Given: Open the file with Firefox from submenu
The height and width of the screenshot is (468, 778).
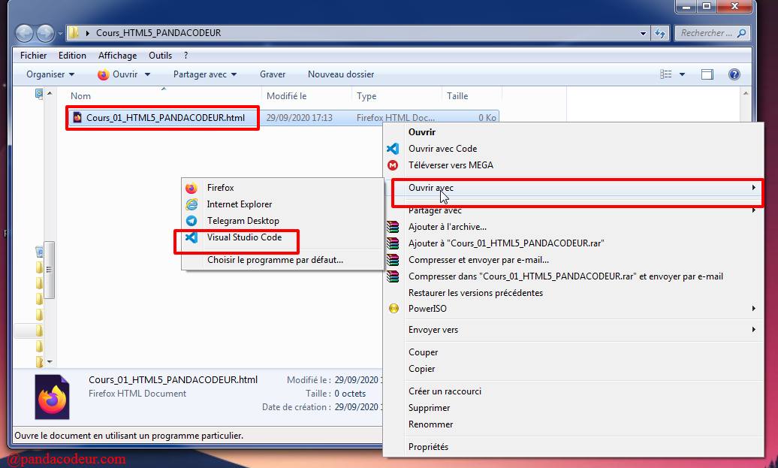Looking at the screenshot, I should click(220, 188).
